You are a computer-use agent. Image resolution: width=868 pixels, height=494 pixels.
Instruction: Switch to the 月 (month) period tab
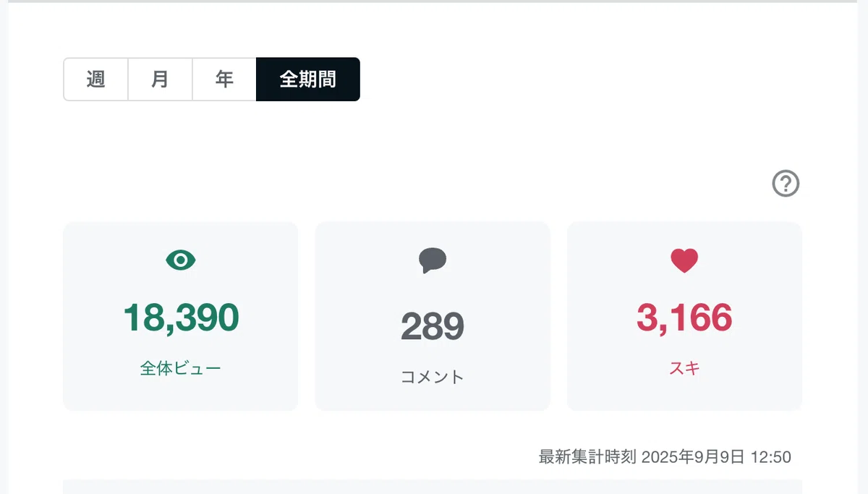click(x=160, y=80)
